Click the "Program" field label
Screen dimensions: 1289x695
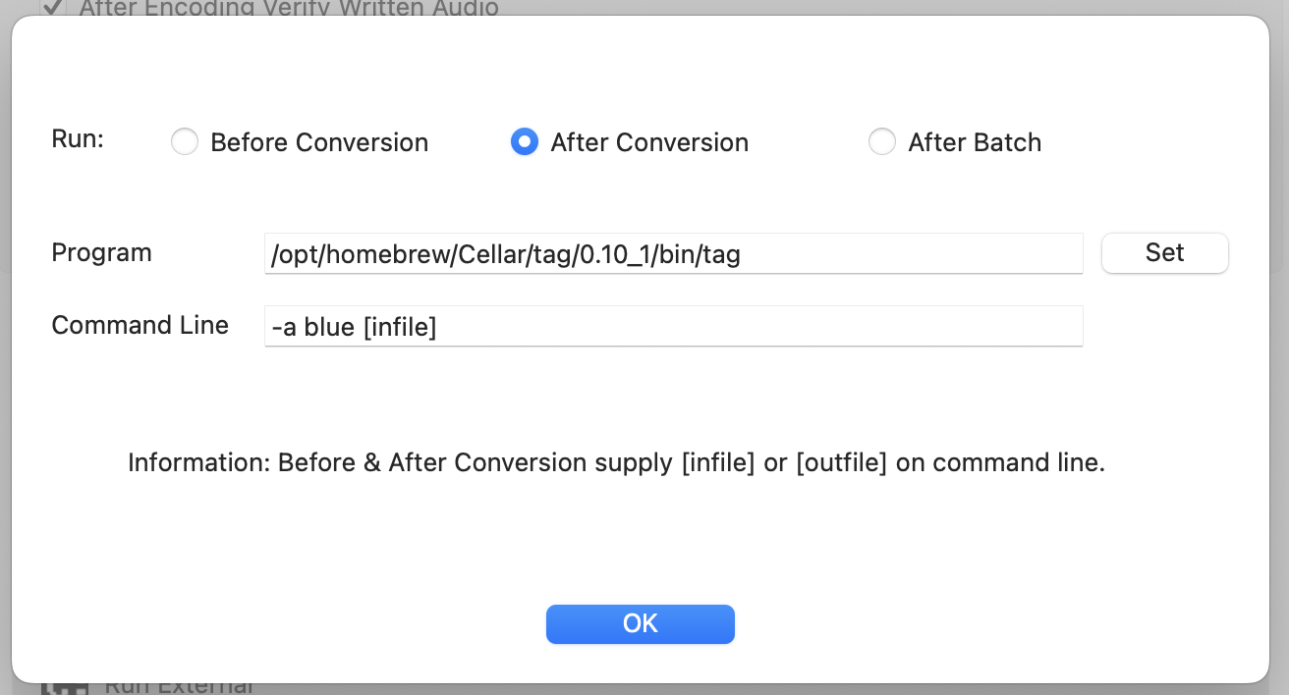point(101,252)
